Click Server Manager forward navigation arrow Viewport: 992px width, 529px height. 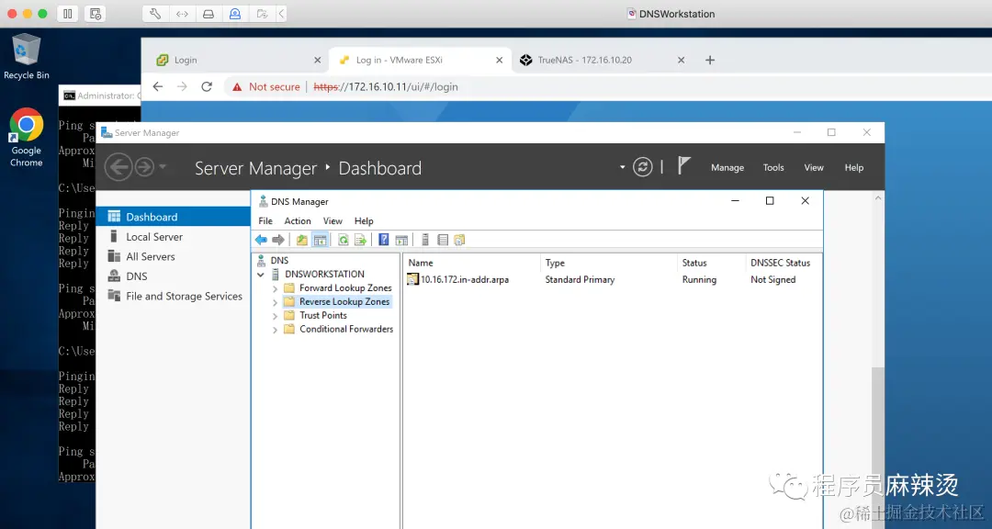pyautogui.click(x=144, y=167)
